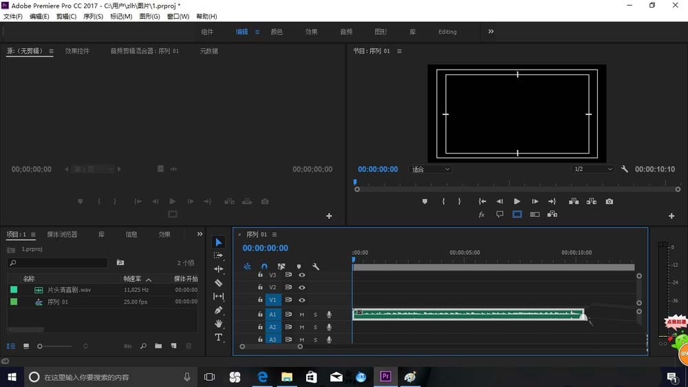Switch to the 颜色 workspace
Image resolution: width=688 pixels, height=387 pixels.
coord(277,32)
